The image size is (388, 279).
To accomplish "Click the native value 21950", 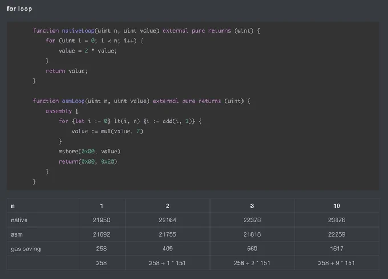I will pos(102,220).
